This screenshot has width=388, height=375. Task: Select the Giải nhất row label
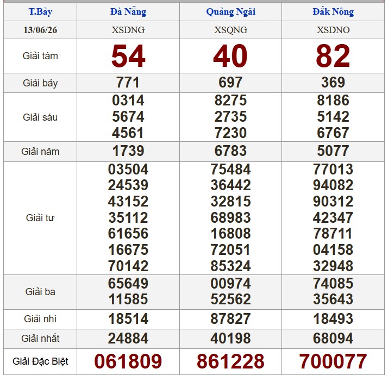pos(40,339)
